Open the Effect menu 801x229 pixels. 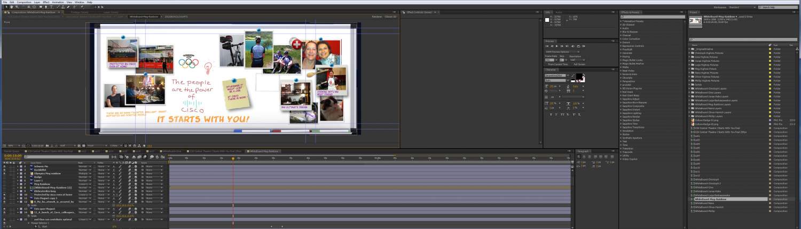[x=46, y=2]
